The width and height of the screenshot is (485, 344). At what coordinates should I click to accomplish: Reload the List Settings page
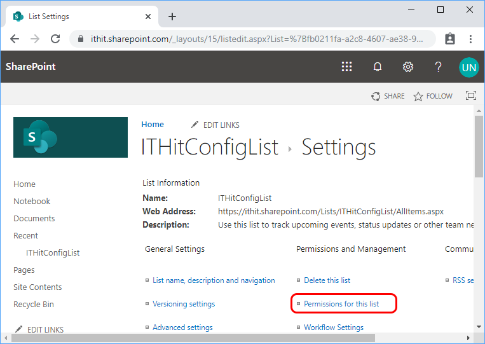(55, 39)
